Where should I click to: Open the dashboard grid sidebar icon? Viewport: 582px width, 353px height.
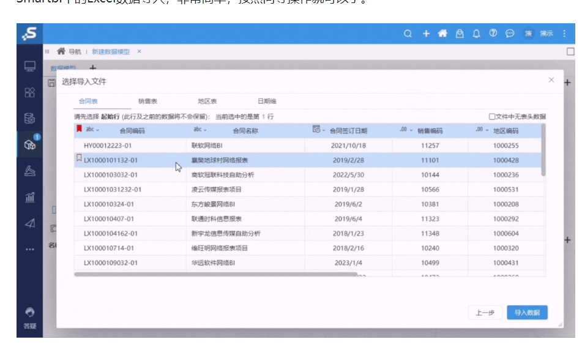click(x=30, y=92)
